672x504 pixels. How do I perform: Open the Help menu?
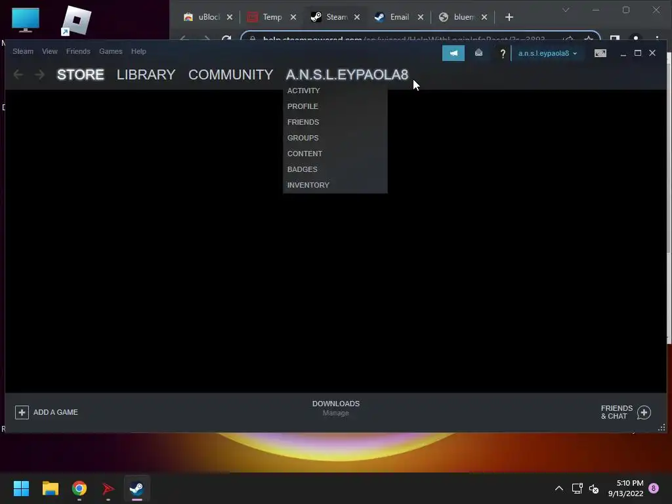pos(138,51)
